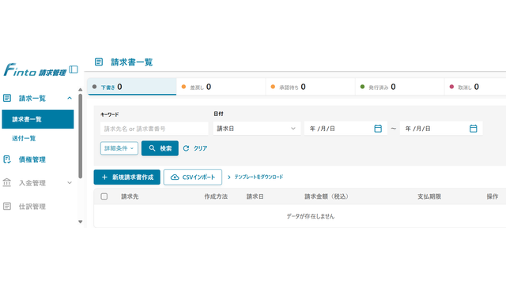
Task: Click the 入金管理 bank icon
Action: pos(7,182)
